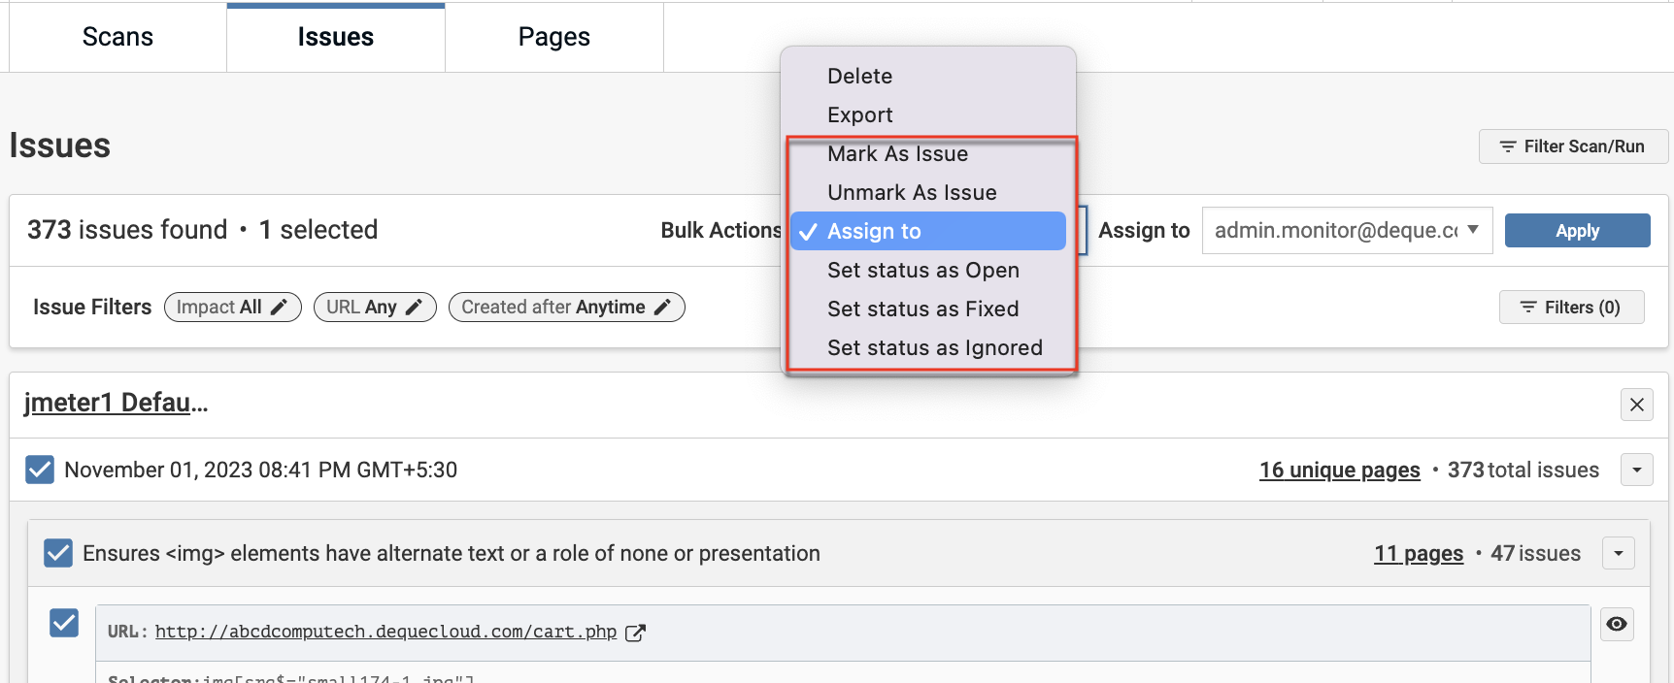The width and height of the screenshot is (1674, 683).
Task: Expand the dropdown arrow next to 47 issues
Action: [x=1619, y=554]
